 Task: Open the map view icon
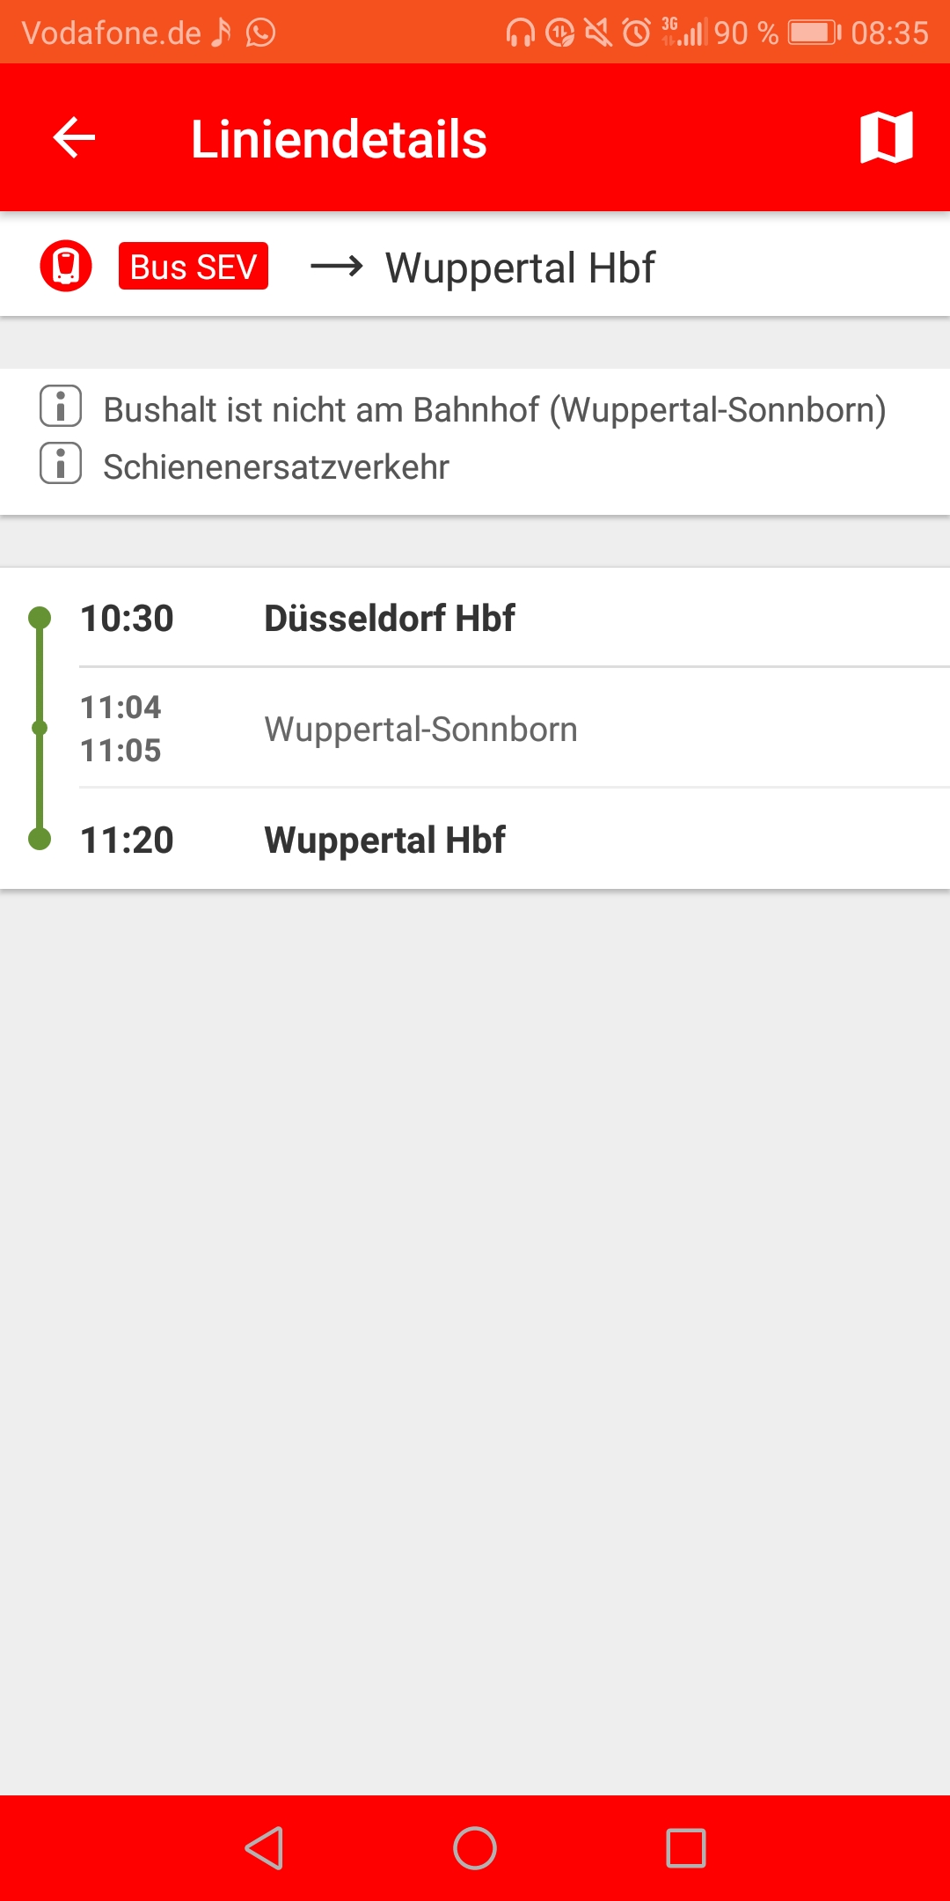click(x=886, y=138)
